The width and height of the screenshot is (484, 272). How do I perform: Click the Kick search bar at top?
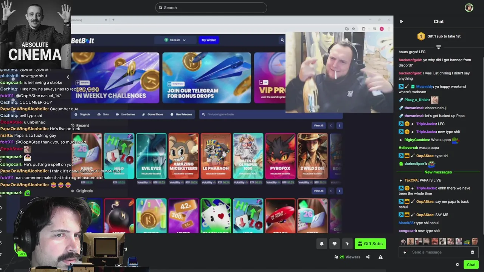(211, 8)
